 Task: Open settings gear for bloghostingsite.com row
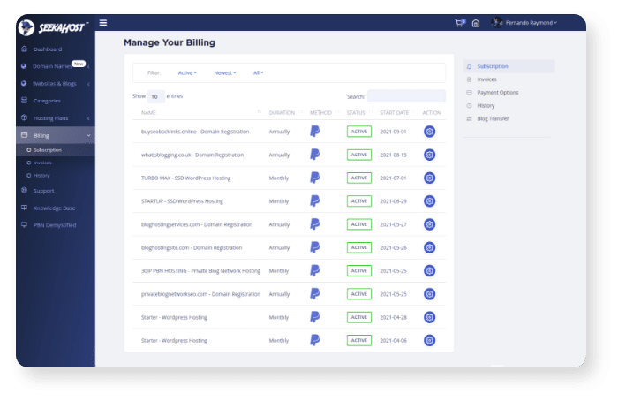(x=429, y=247)
